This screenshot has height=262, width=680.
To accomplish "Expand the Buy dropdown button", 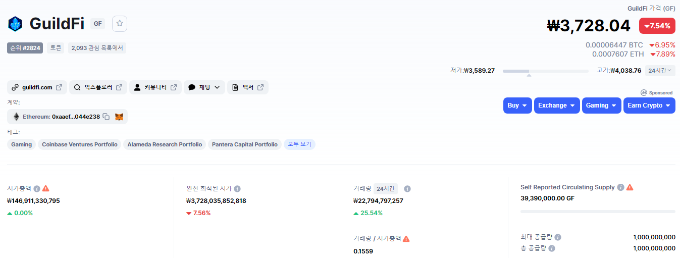I will 517,106.
